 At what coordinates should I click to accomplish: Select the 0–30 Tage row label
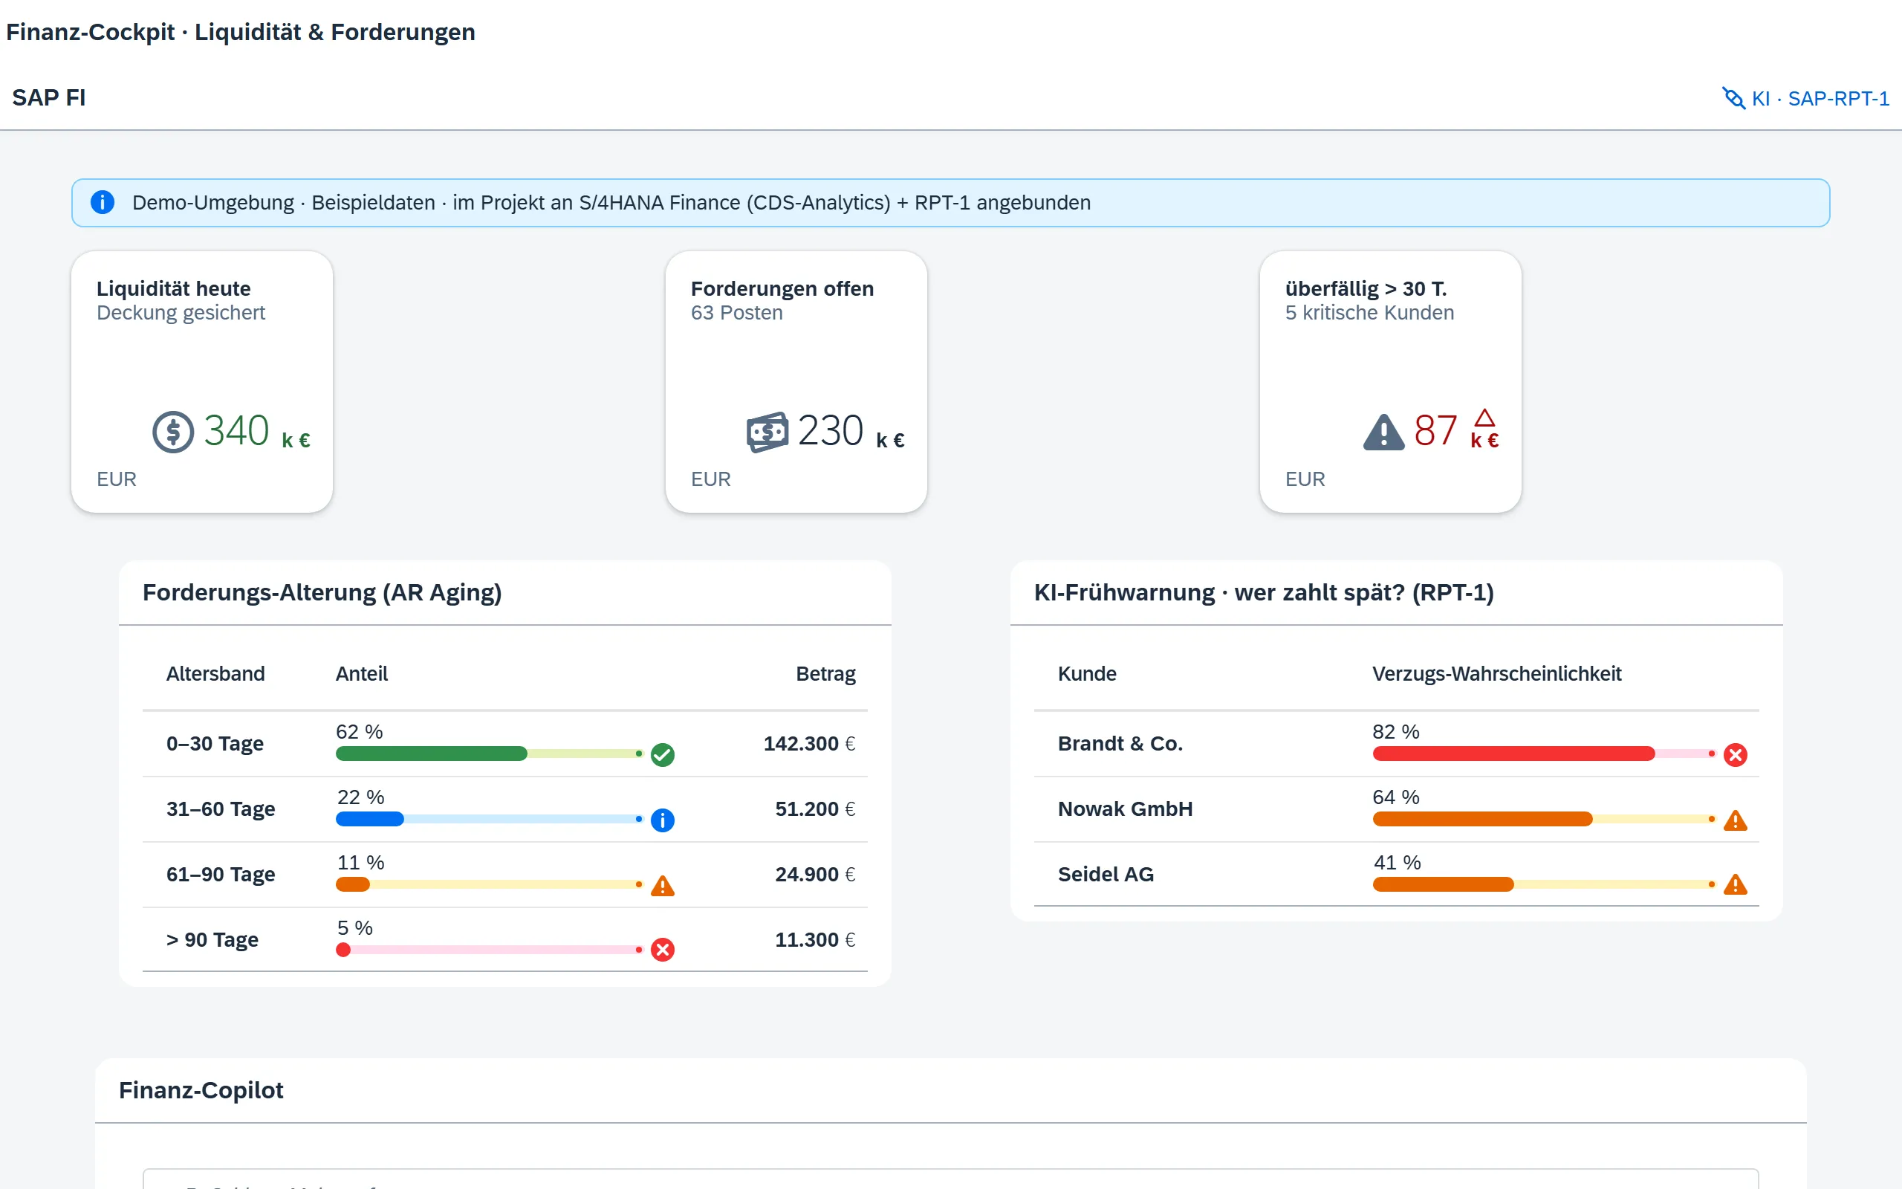(x=215, y=743)
